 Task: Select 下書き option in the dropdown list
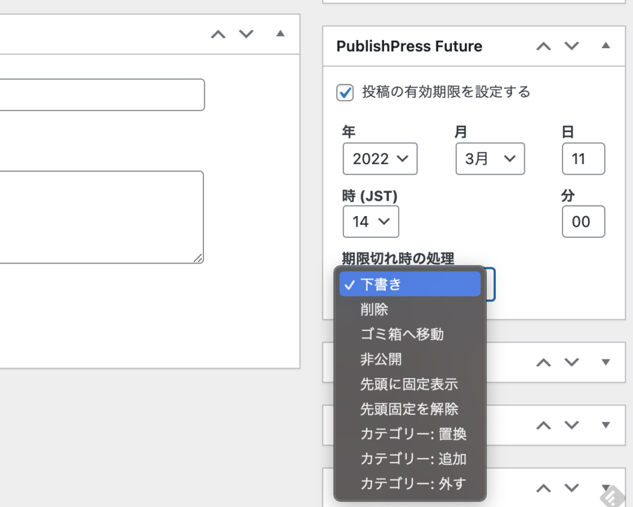tap(410, 284)
